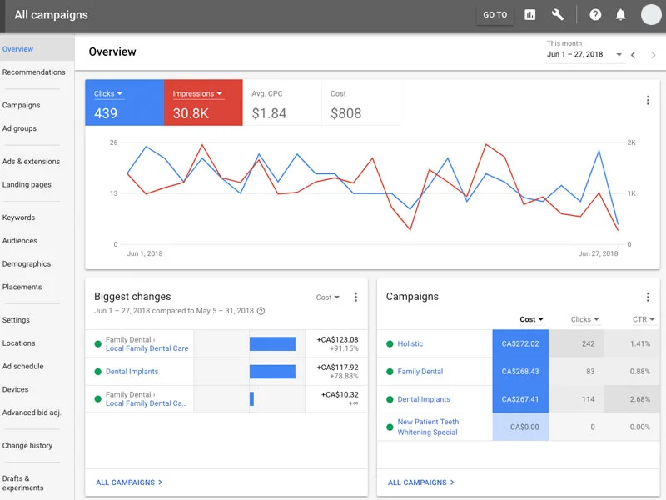
Task: Click the green status dot for New Patient Teeth Whitening
Action: [390, 427]
